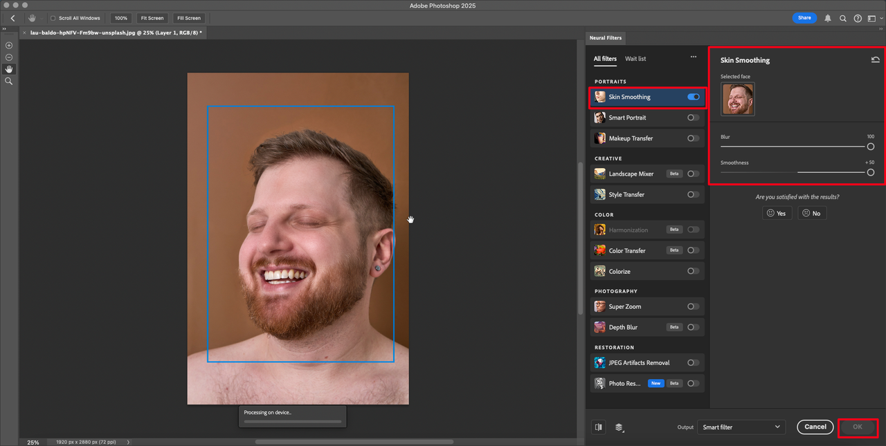Enable the Landscape Mixer toggle
Viewport: 886px width, 446px height.
click(x=693, y=174)
